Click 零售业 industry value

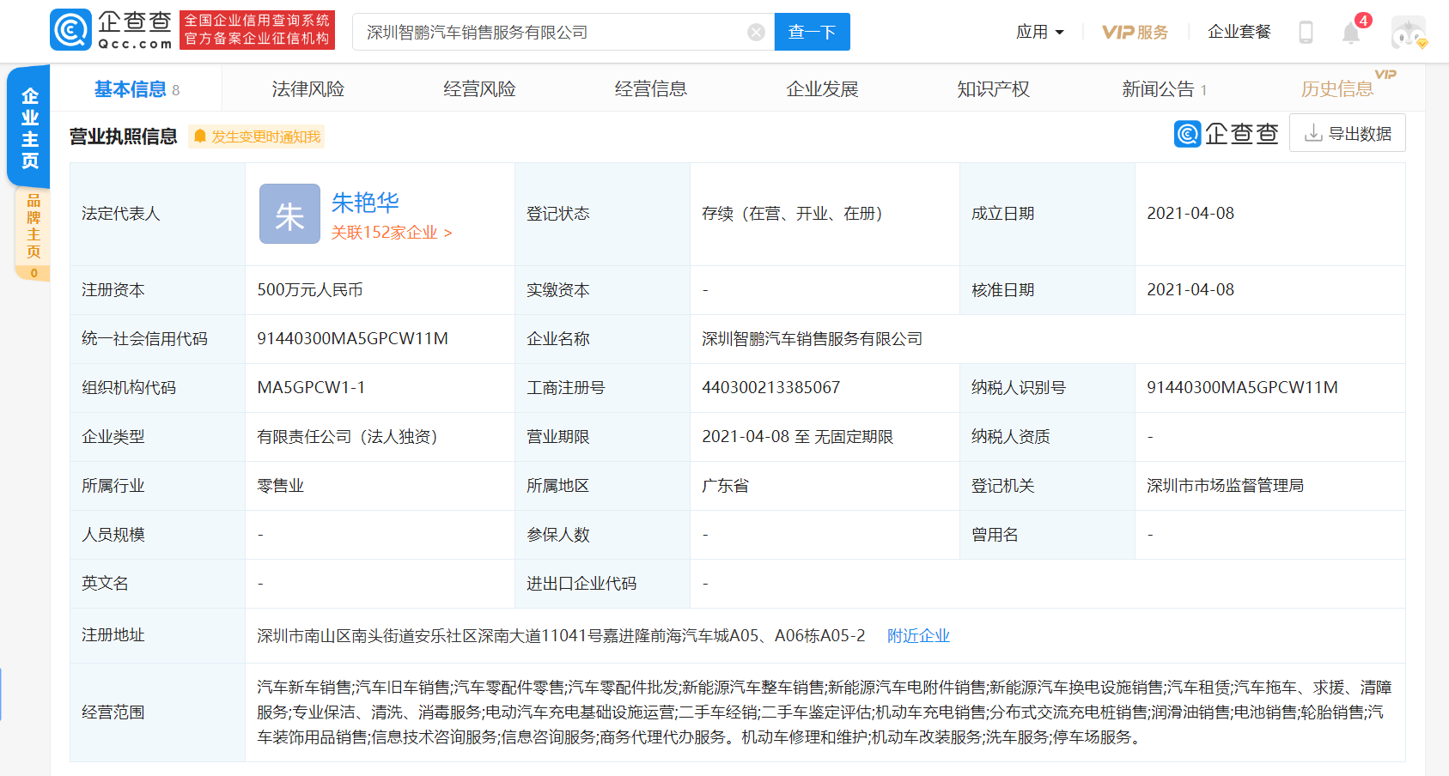point(280,485)
